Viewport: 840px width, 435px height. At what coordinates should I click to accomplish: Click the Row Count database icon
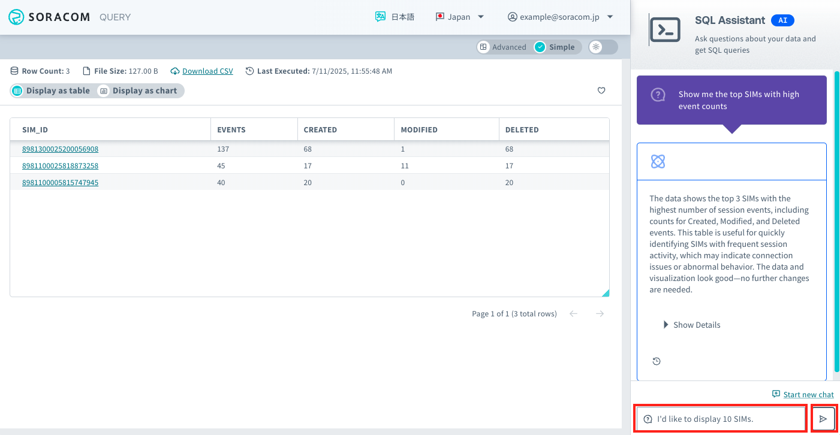pos(13,71)
